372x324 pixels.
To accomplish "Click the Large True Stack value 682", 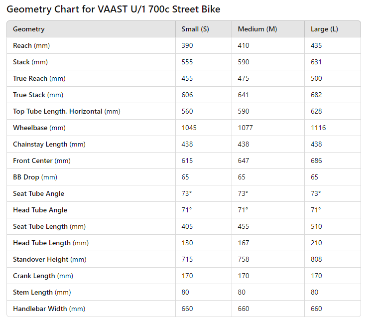I will (316, 95).
